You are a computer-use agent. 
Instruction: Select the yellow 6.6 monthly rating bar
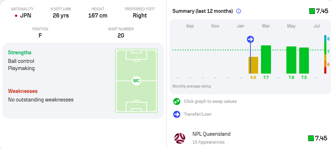point(253,65)
